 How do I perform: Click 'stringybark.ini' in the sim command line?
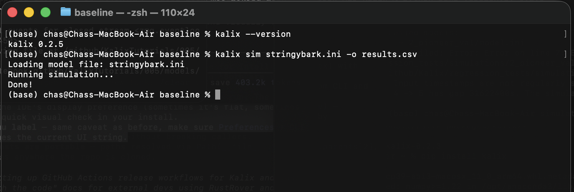tap(304, 54)
